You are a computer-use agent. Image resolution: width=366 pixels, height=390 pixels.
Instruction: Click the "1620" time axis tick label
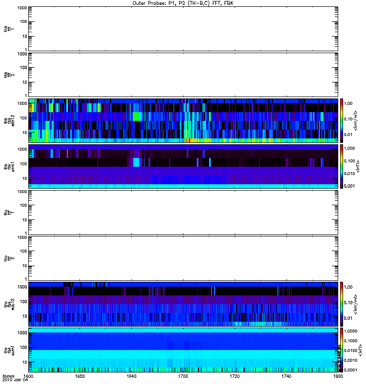[x=80, y=376]
